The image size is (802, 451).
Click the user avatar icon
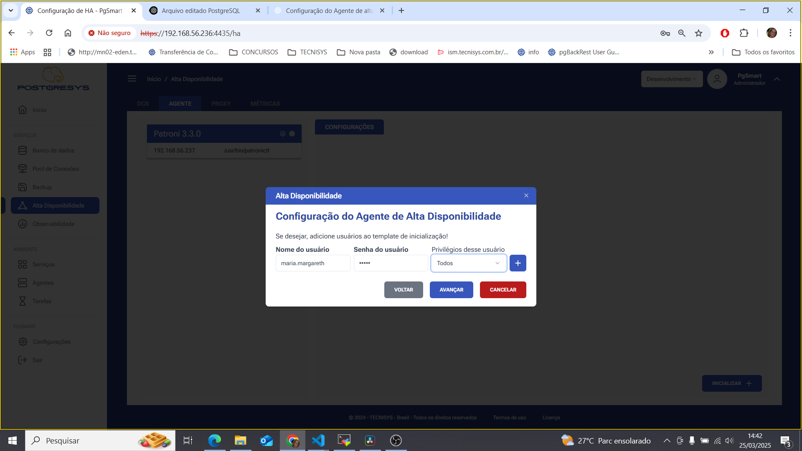[717, 79]
